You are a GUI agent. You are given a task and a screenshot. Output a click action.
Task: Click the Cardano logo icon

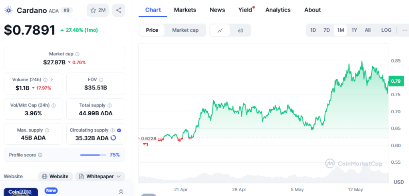pos(9,10)
